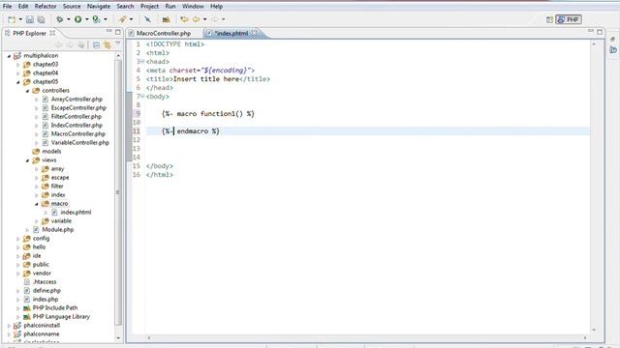
Task: Open the PHP Explorer view menu triangle
Action: (118, 43)
